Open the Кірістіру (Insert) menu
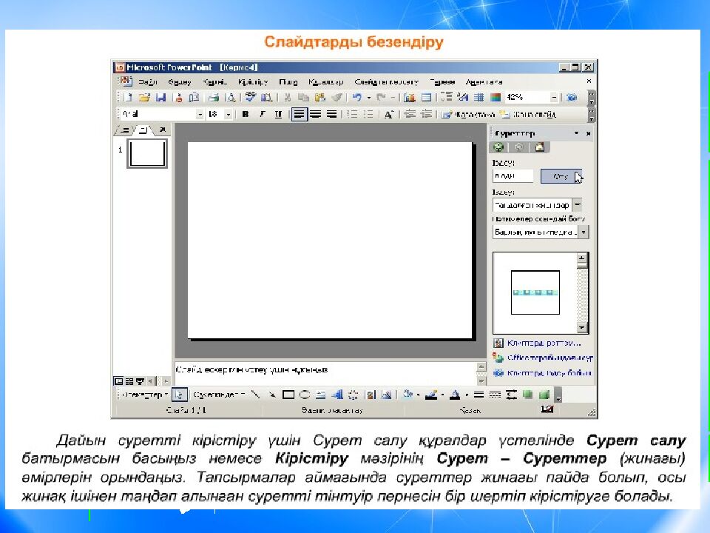Screen dimensions: 710x533 (253, 81)
